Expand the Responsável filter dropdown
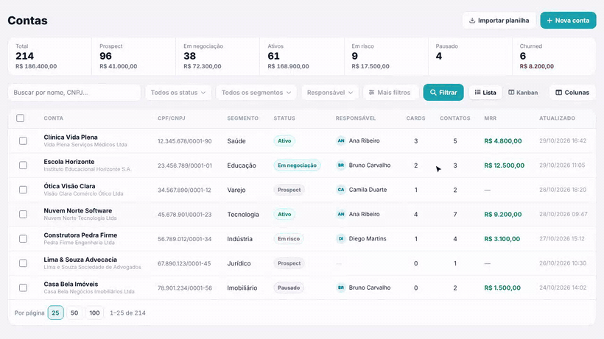 330,92
